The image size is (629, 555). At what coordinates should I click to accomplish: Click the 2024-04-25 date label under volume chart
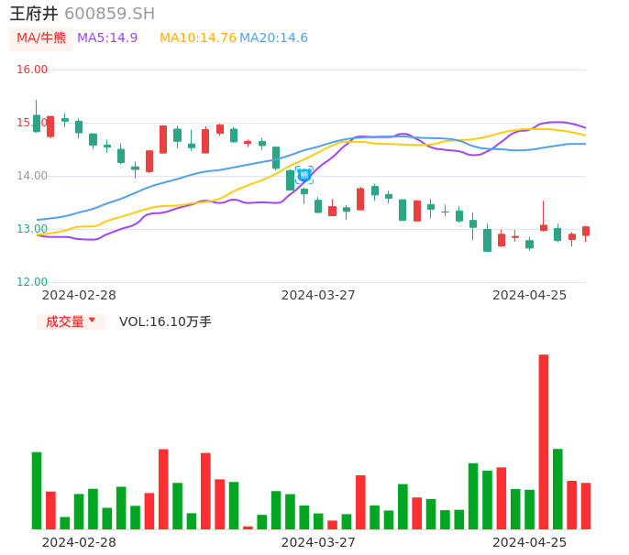pos(529,542)
